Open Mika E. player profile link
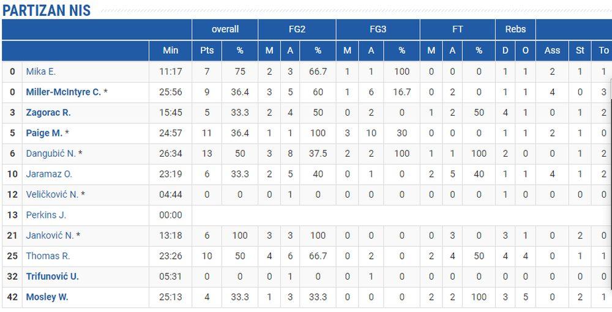 40,72
